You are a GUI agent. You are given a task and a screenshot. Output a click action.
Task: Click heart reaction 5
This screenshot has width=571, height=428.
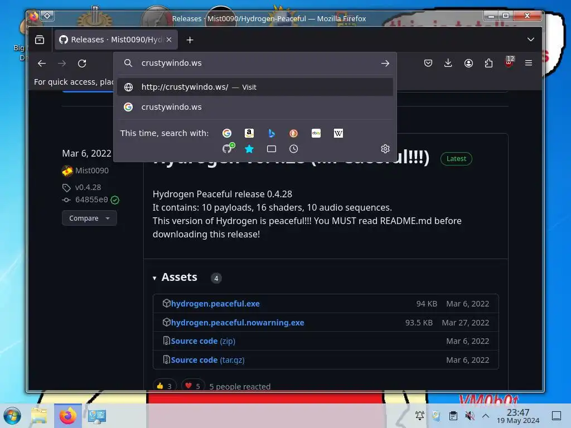coord(192,386)
